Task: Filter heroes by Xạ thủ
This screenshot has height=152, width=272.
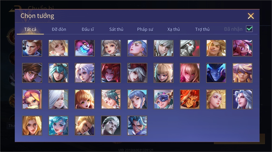Action: pyautogui.click(x=173, y=29)
